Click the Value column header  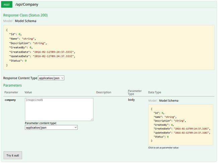[28, 92]
